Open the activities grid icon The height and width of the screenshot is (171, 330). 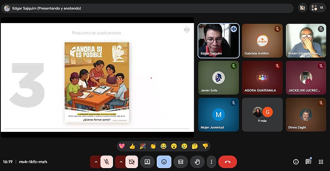[321, 162]
